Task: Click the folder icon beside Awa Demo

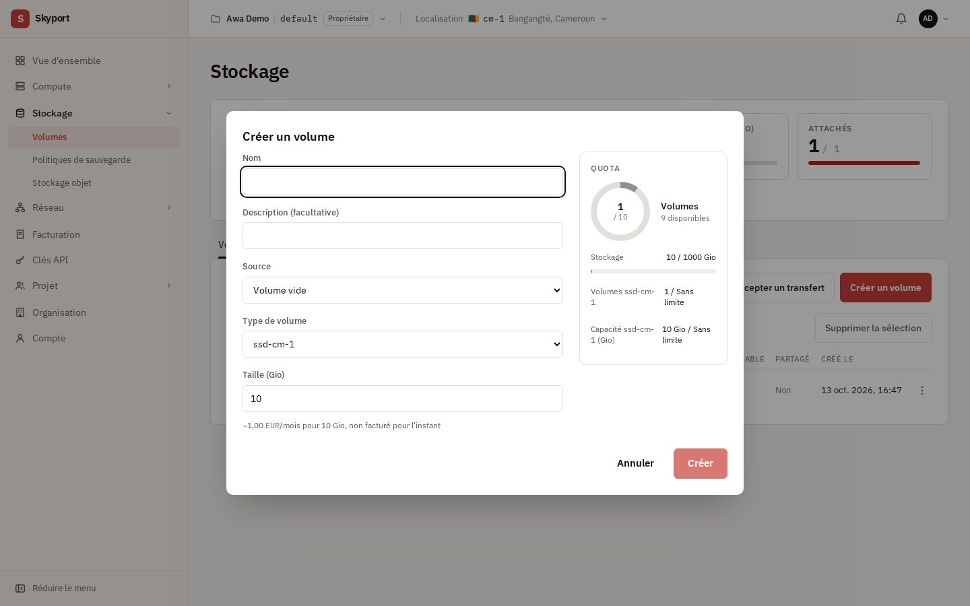Action: 216,19
